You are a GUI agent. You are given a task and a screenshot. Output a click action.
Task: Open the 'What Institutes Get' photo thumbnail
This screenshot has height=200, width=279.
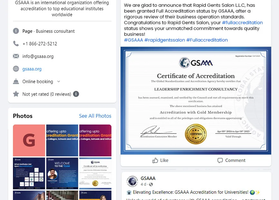click(x=29, y=174)
